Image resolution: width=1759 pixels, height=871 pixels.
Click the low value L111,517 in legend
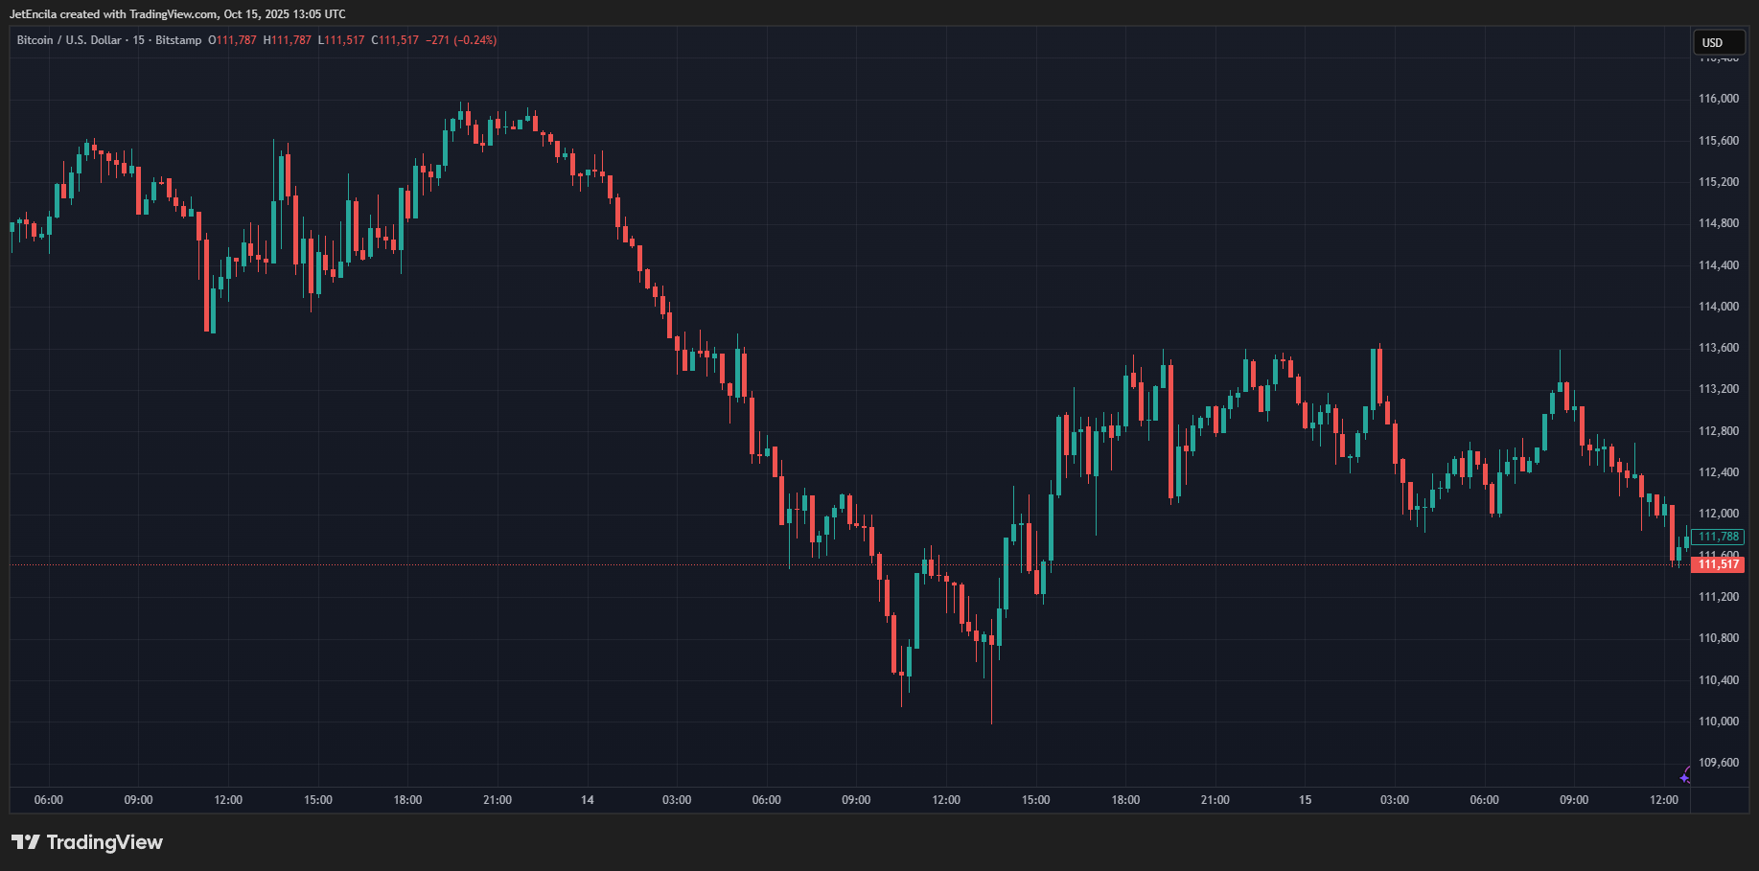pyautogui.click(x=341, y=40)
